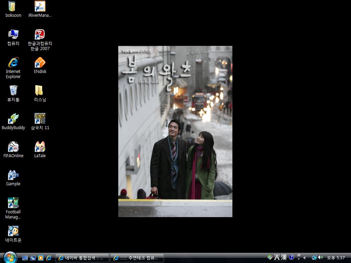This screenshot has width=351, height=263.
Task: Launch 한글과컴퓨터 한글 2007
Action: pos(40,40)
